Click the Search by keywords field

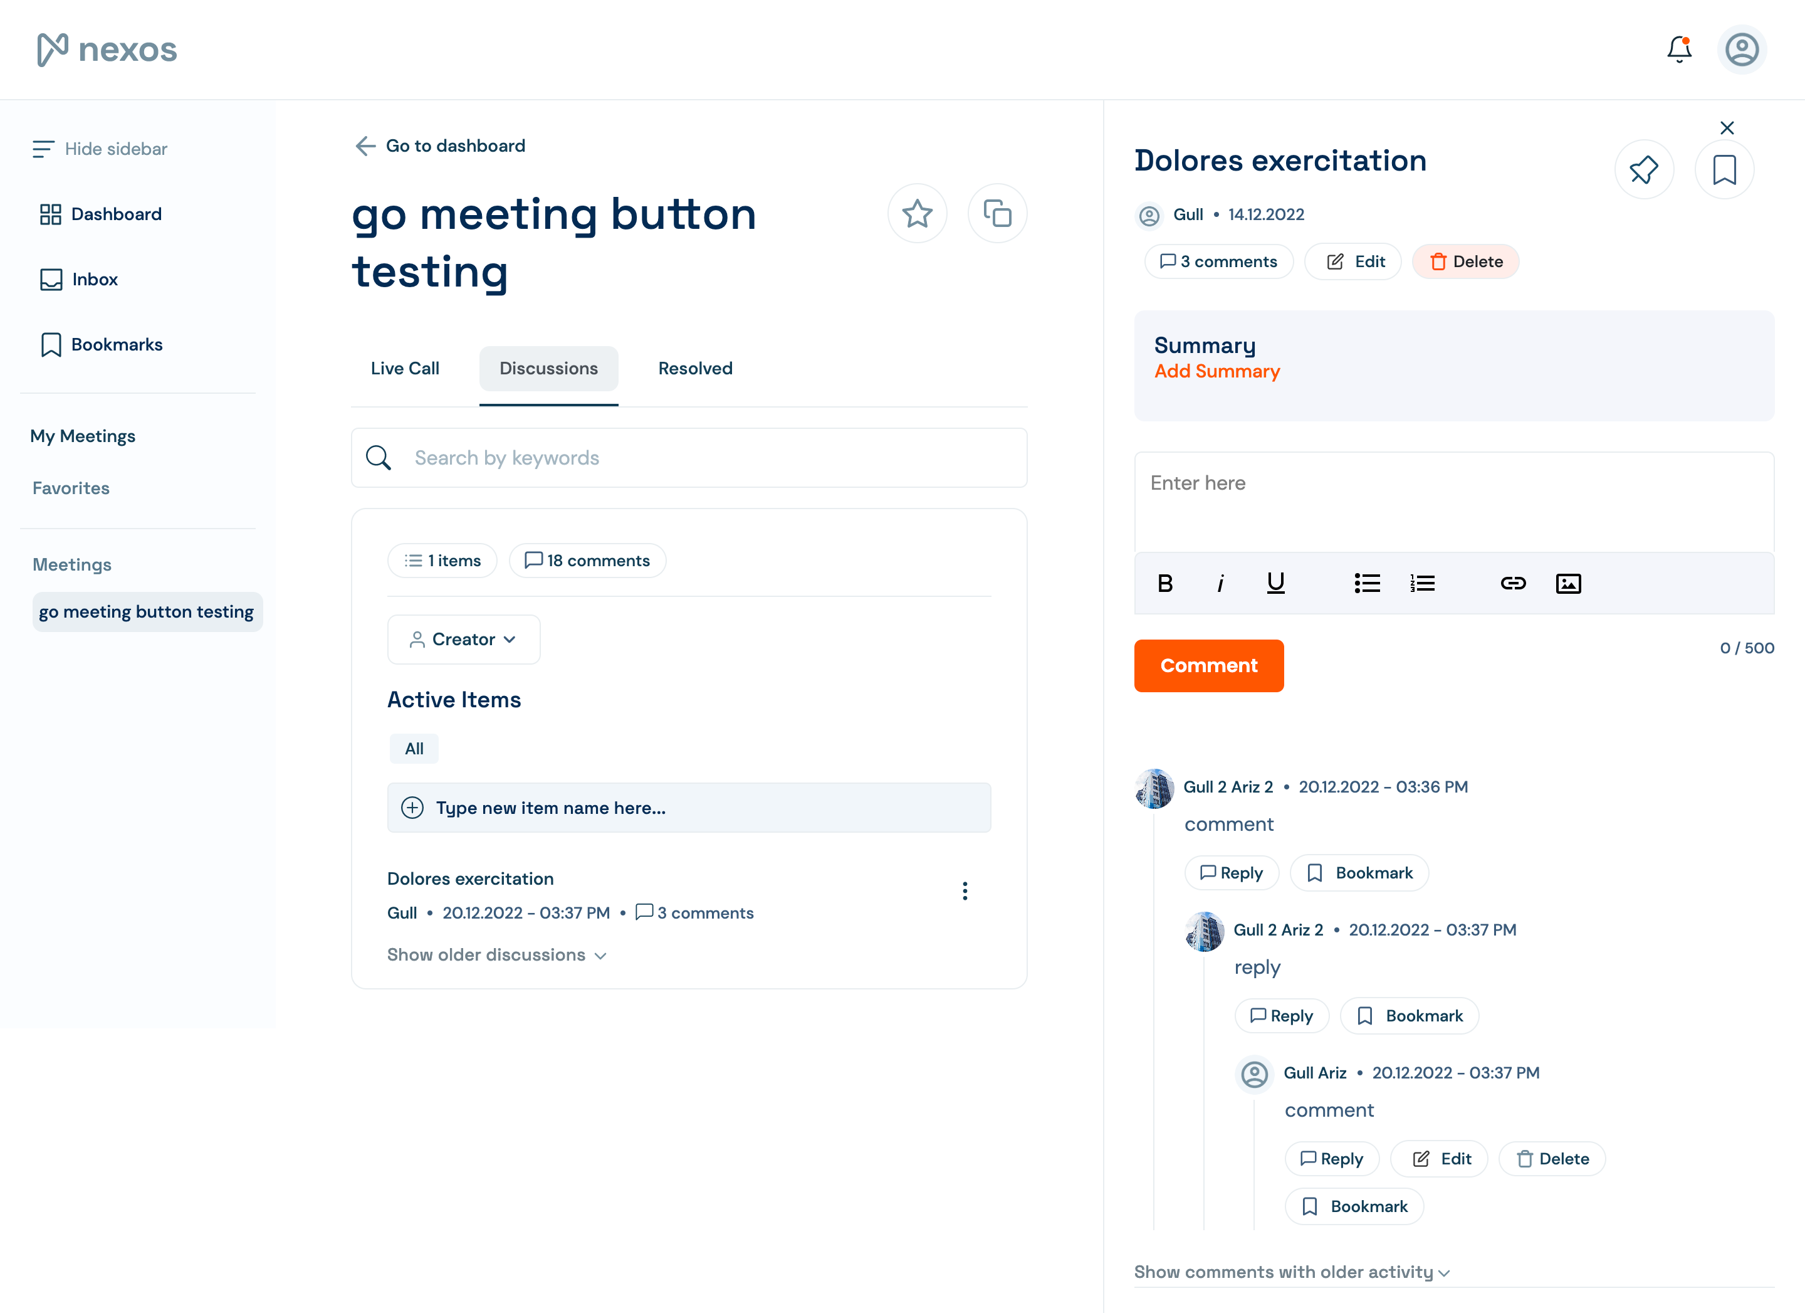pyautogui.click(x=689, y=458)
